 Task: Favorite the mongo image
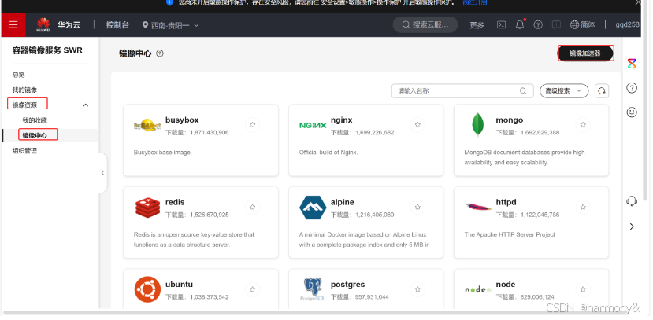[x=583, y=125]
